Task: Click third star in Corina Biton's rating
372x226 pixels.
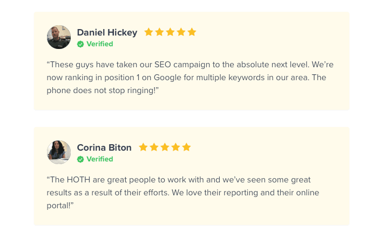Action: coord(165,147)
